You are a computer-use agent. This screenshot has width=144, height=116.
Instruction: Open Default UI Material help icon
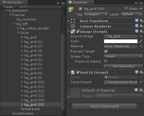tap(136, 90)
